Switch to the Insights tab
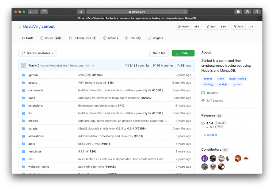Viewport: 274px width, 189px height. pos(155,38)
